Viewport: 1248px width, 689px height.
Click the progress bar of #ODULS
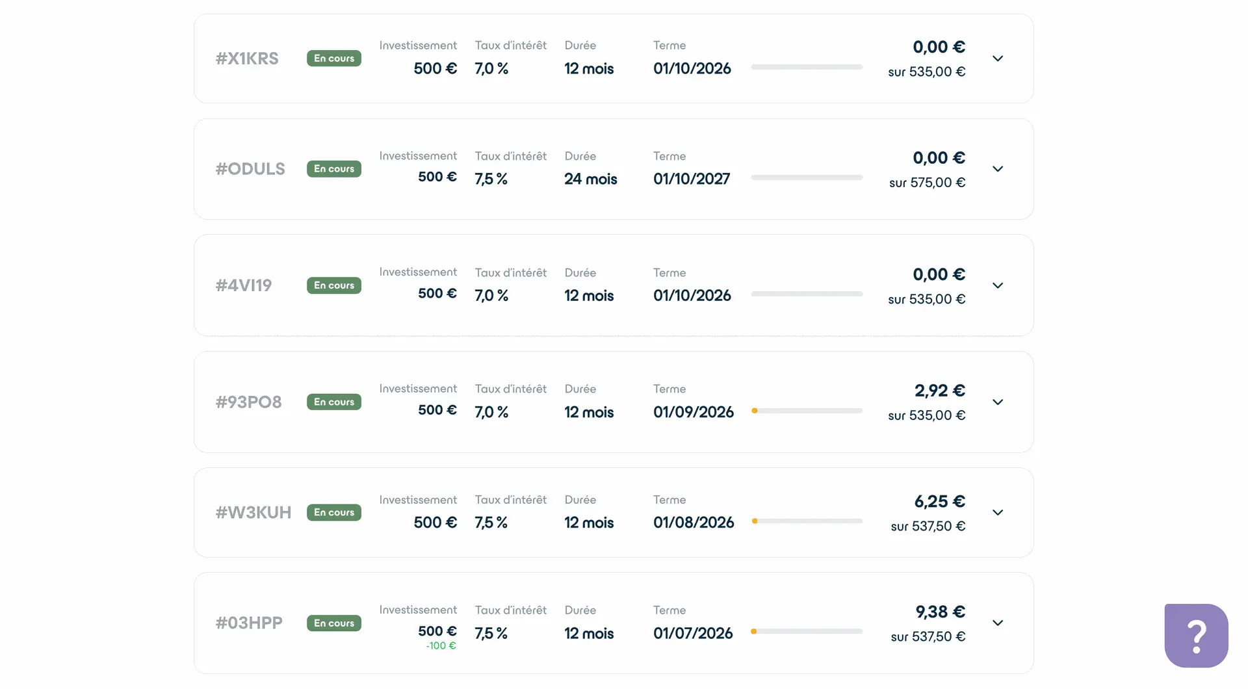(x=807, y=177)
